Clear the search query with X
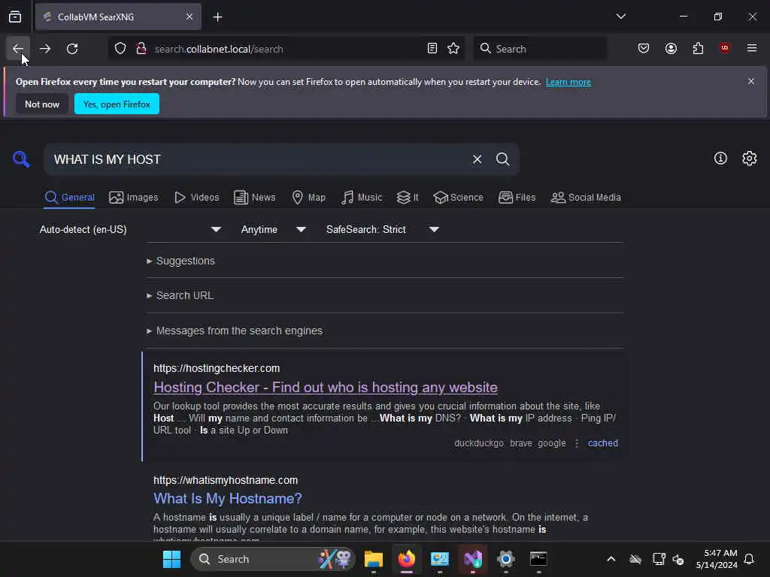This screenshot has width=770, height=577. click(x=477, y=159)
